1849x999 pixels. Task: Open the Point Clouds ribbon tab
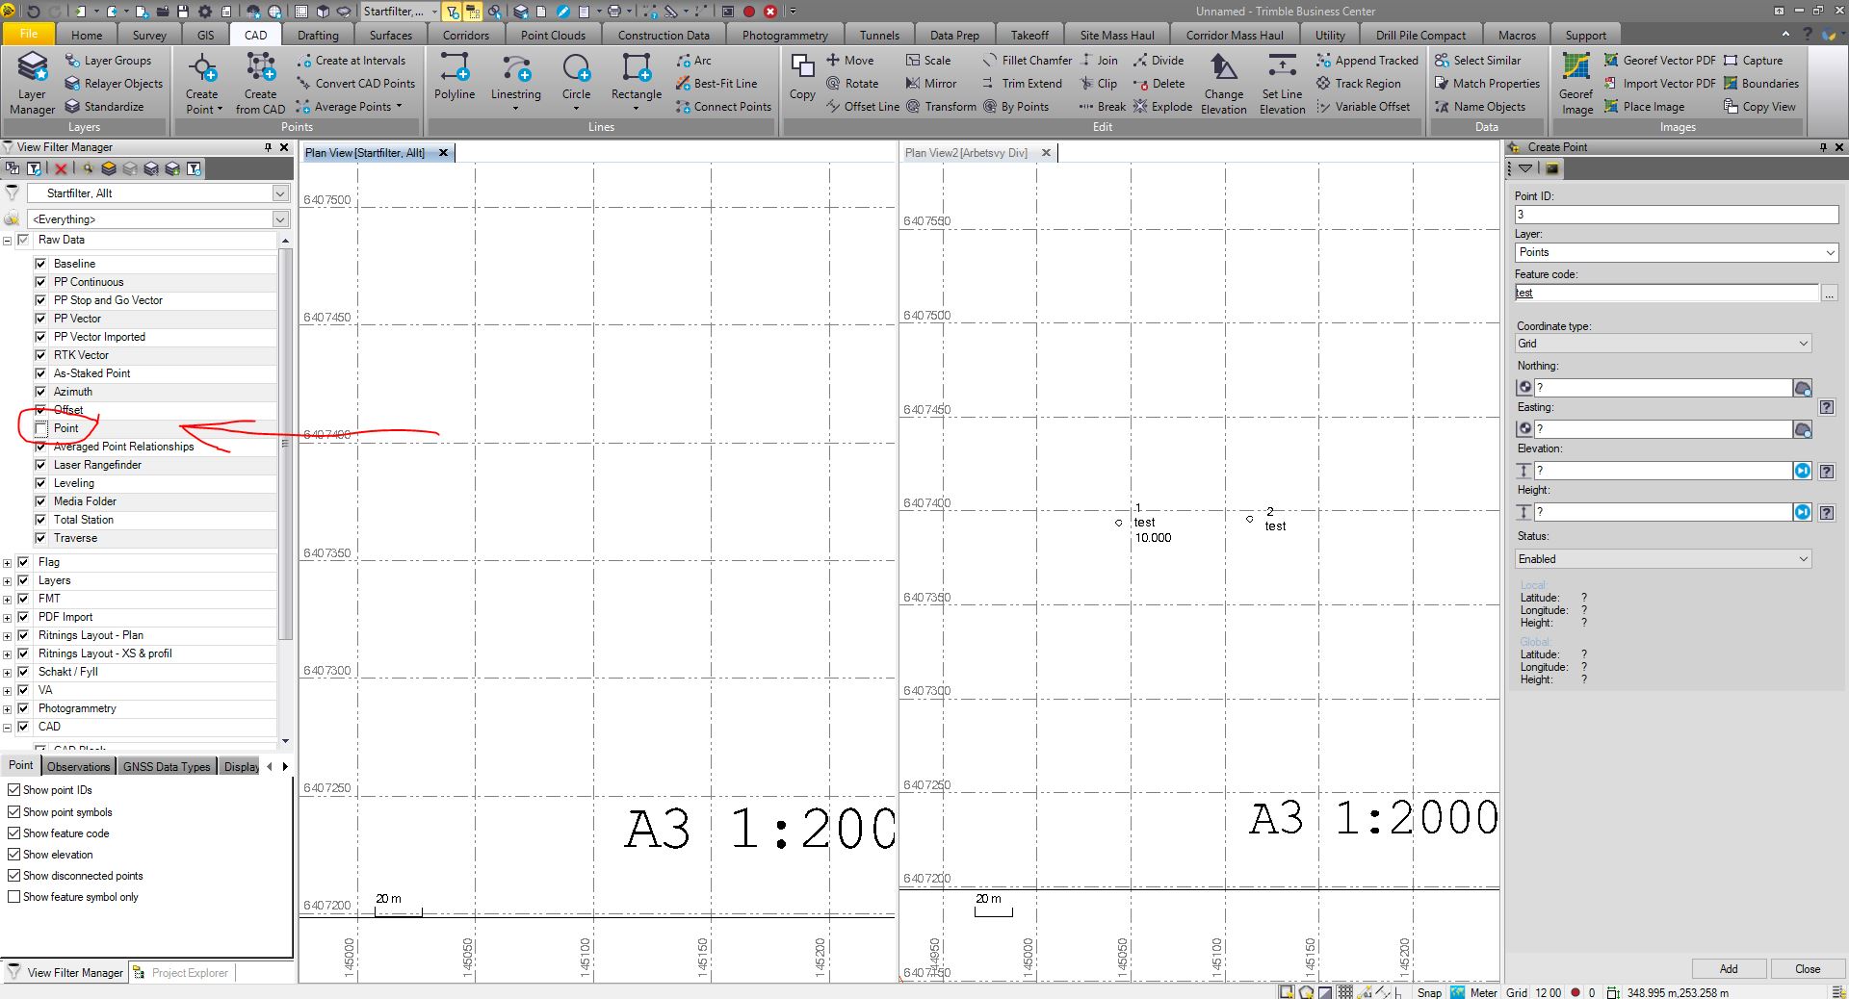click(x=553, y=35)
